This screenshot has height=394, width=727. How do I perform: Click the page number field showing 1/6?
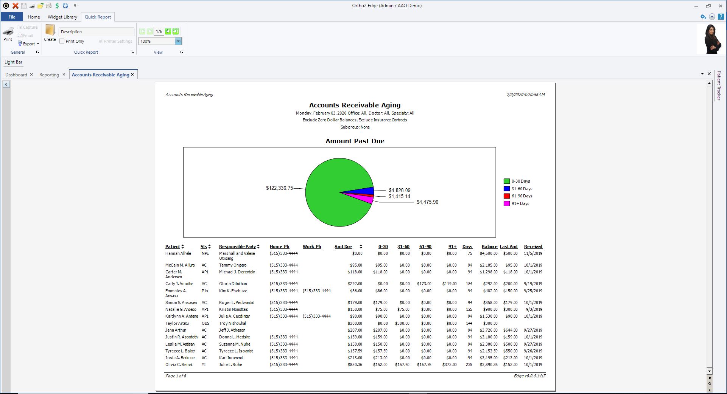click(159, 31)
